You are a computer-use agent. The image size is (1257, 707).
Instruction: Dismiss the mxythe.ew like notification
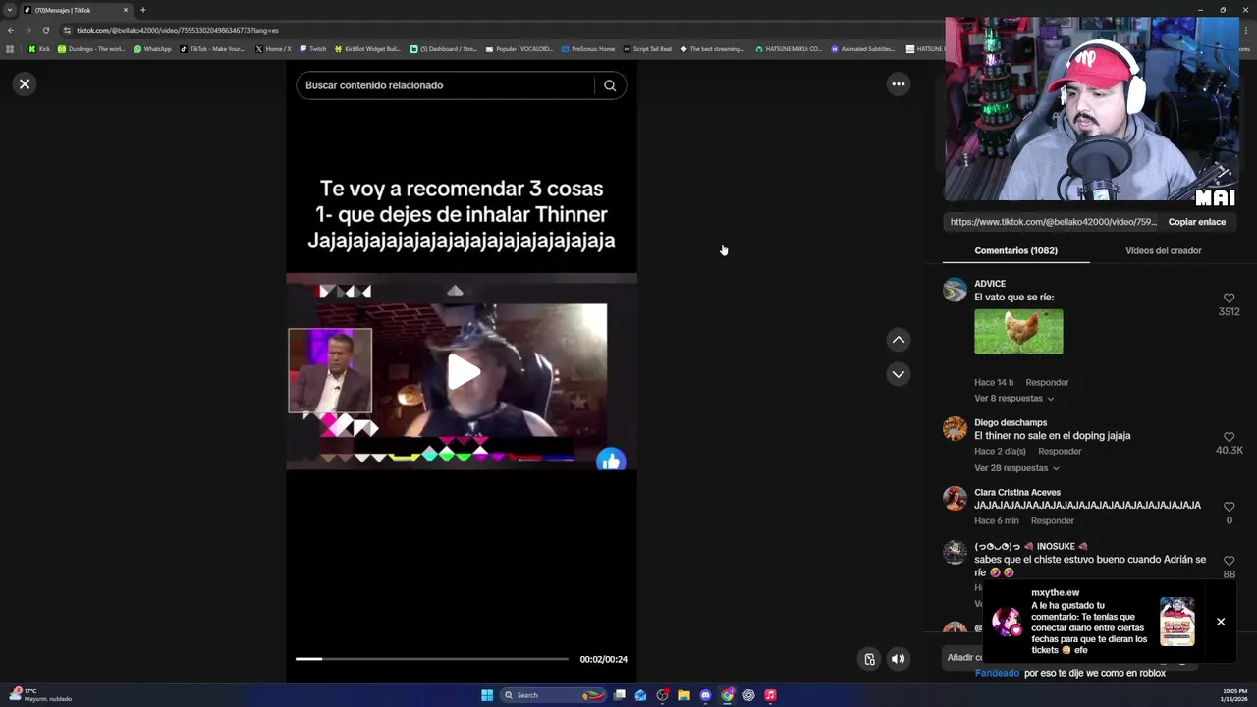point(1221,622)
